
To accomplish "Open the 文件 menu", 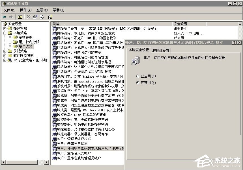I will [8, 10].
